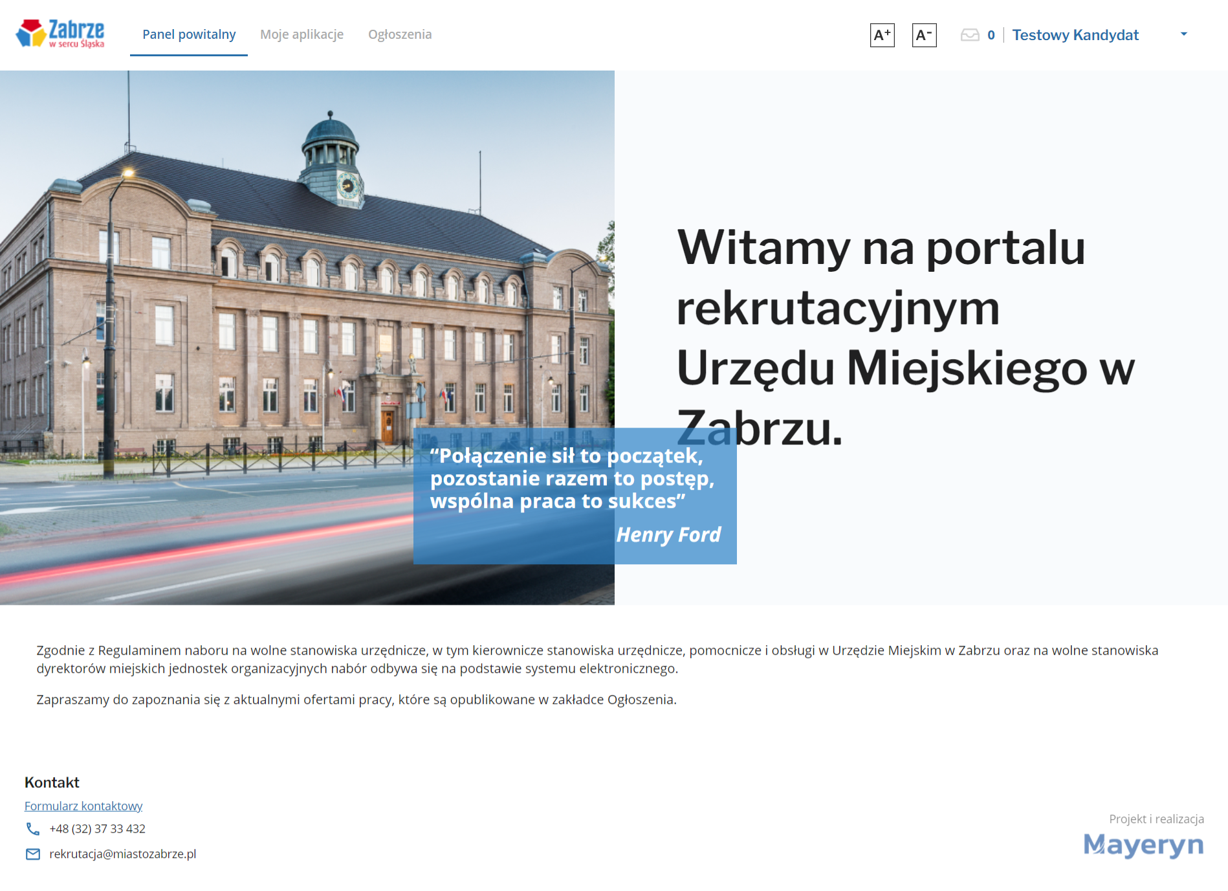
Task: Click the Projekt i realizacja caption
Action: [1156, 819]
